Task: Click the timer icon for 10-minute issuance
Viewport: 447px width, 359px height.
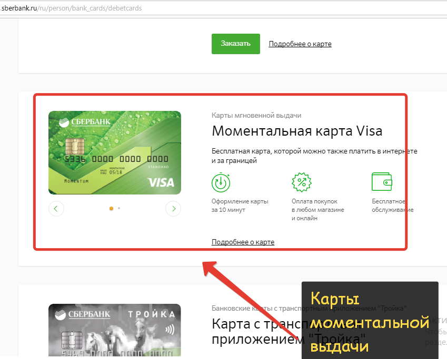Action: 221,182
